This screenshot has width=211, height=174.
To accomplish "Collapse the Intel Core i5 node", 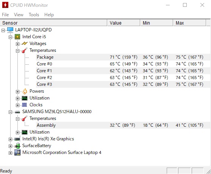I will [x=10, y=37].
